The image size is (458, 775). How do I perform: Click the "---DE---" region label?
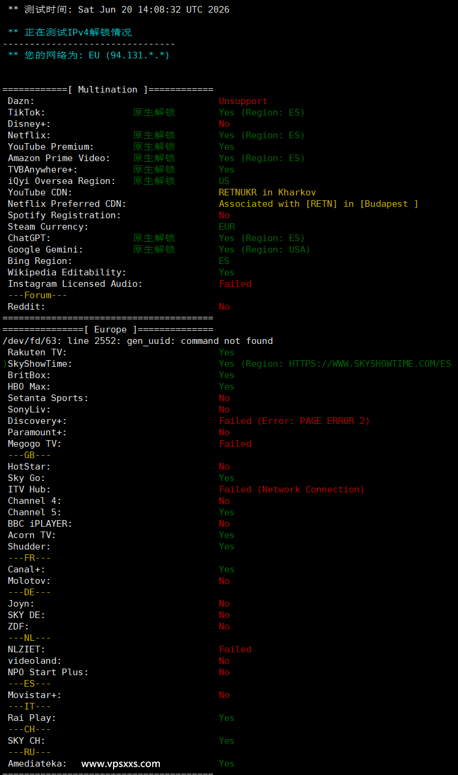coord(29,592)
